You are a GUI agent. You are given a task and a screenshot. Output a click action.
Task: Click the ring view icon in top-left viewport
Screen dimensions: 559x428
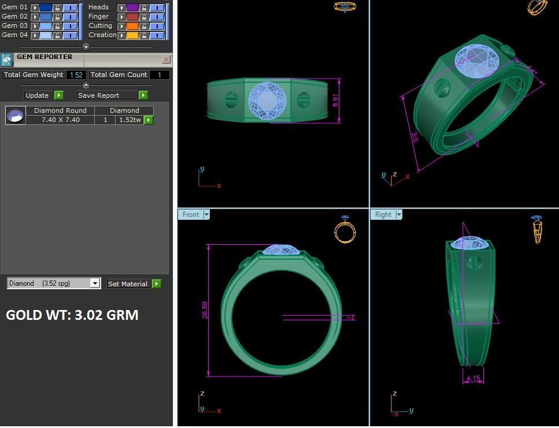coord(345,7)
